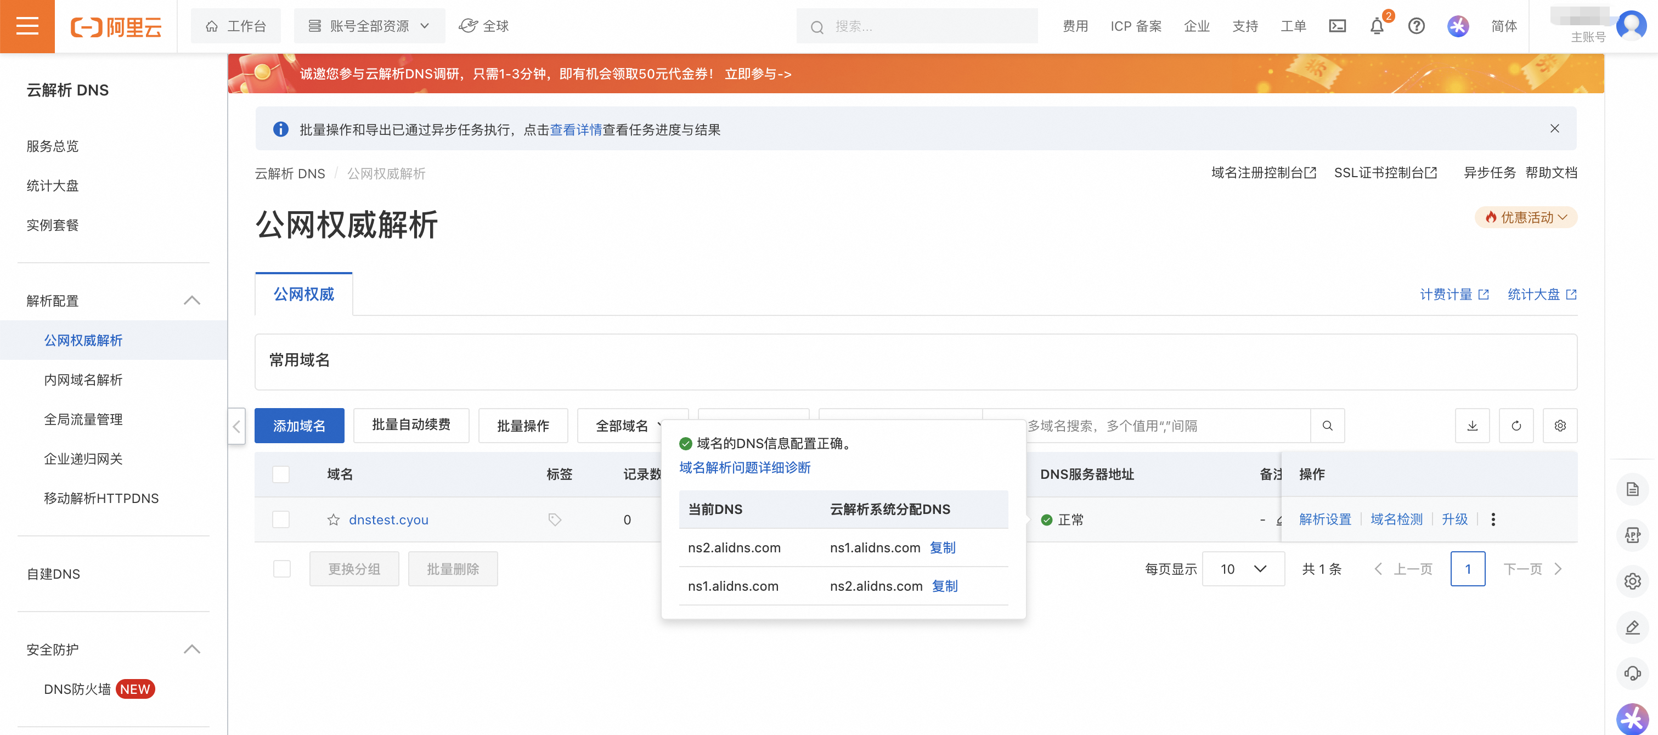Screen dimensions: 1658x735
Task: Refresh the domain list
Action: pyautogui.click(x=1516, y=426)
